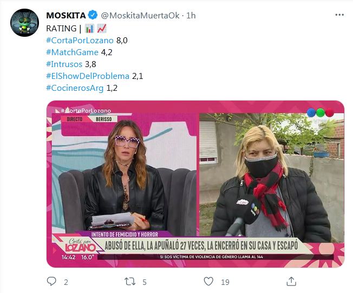Screen dimensions: 353x293
Task: Click the RATING text in the tweet
Action: pyautogui.click(x=61, y=29)
